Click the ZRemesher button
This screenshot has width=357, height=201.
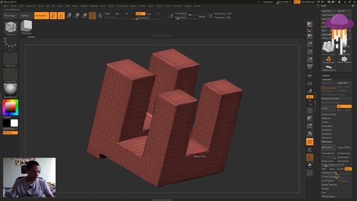pos(329,147)
